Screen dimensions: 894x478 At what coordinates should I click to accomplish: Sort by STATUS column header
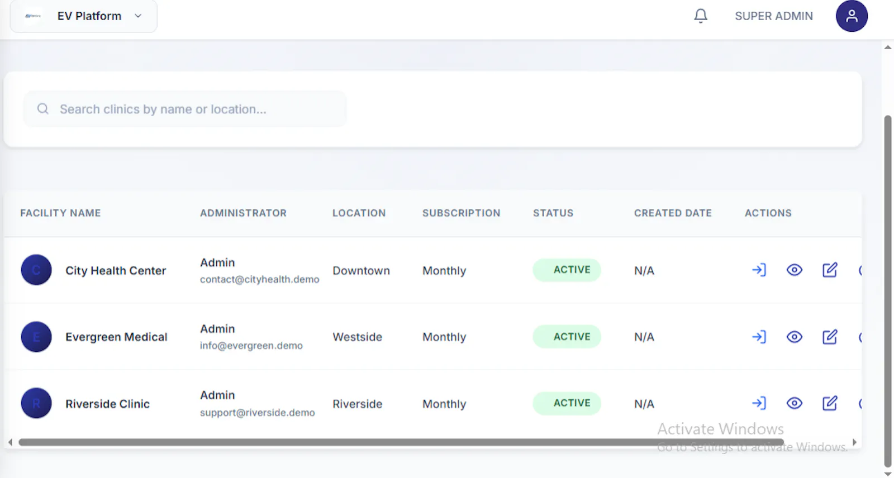(x=553, y=213)
